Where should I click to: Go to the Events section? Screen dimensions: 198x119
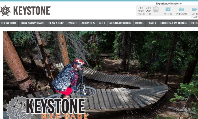[72, 23]
